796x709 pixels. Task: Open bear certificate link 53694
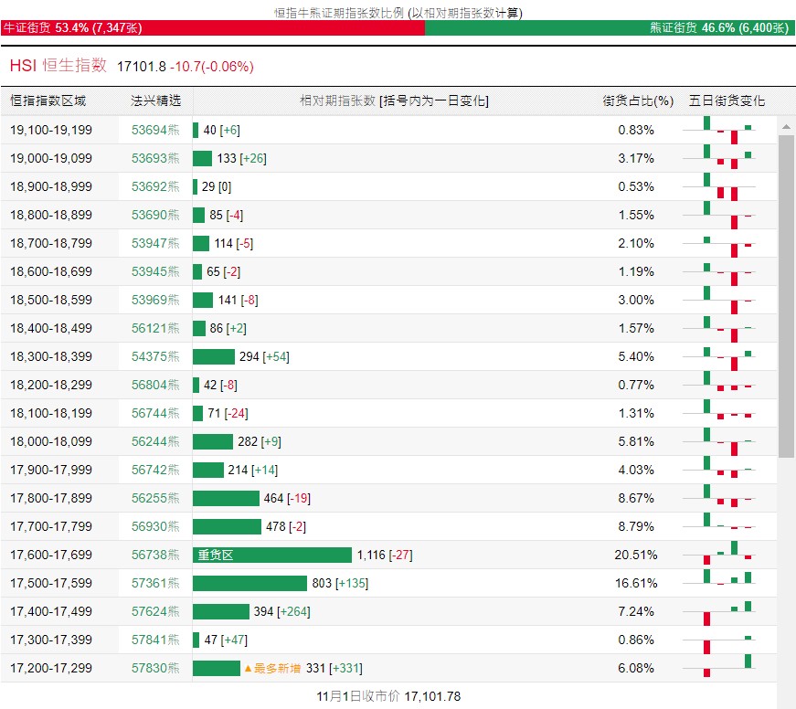[155, 130]
